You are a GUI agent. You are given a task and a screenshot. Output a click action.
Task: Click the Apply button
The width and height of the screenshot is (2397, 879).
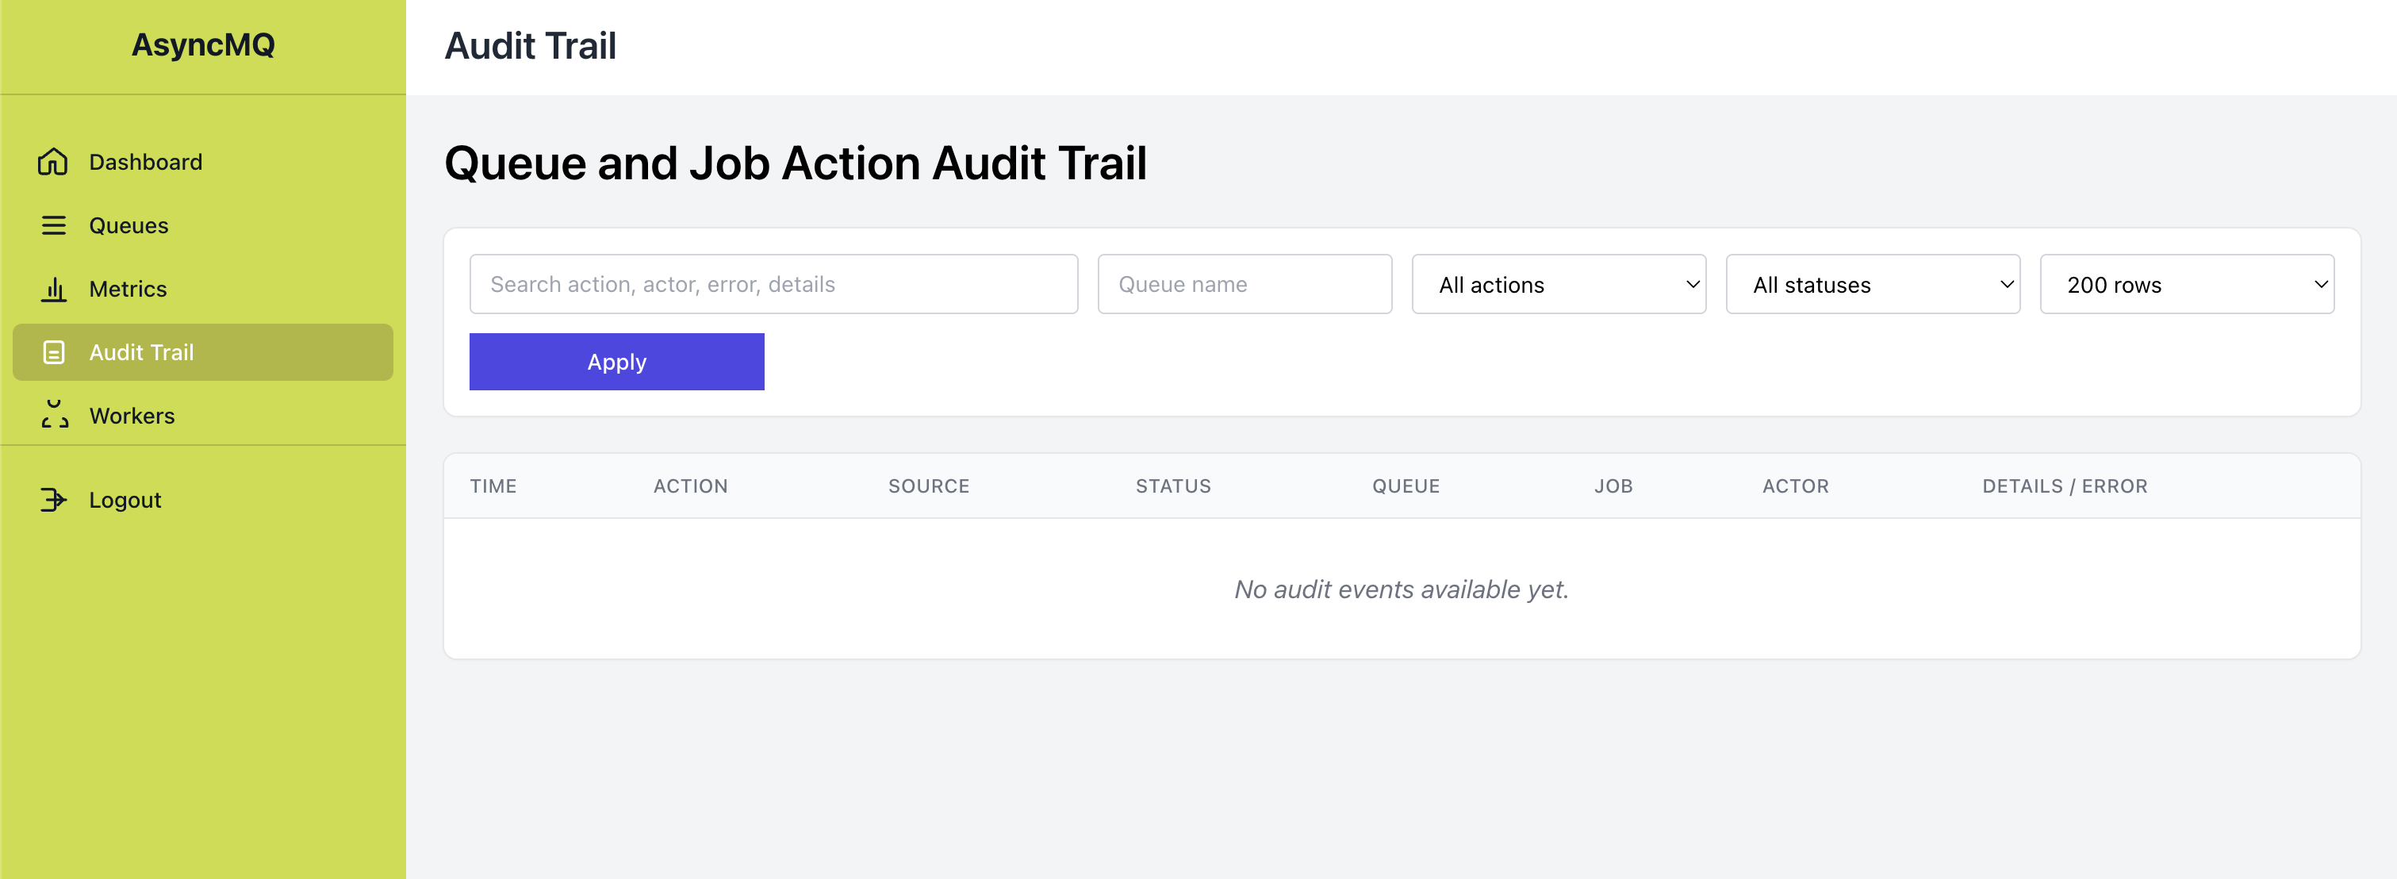click(616, 361)
